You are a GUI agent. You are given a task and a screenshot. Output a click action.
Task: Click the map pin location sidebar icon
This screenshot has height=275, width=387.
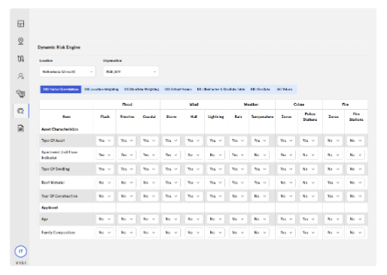pos(20,41)
